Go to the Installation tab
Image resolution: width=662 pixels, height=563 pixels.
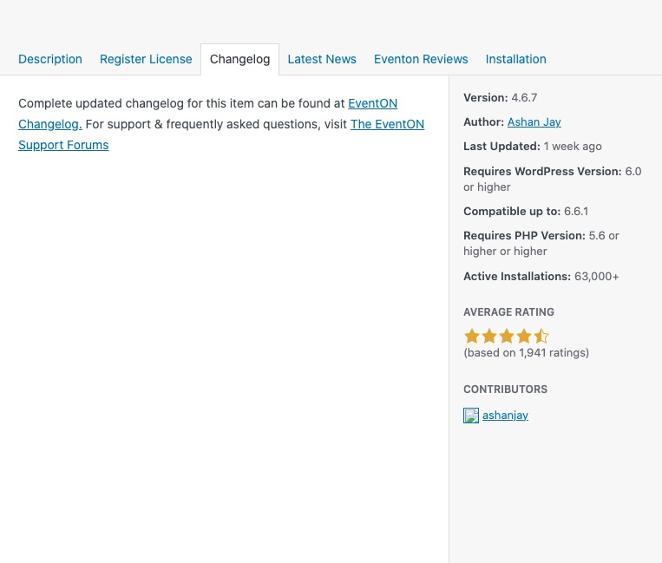pyautogui.click(x=516, y=59)
